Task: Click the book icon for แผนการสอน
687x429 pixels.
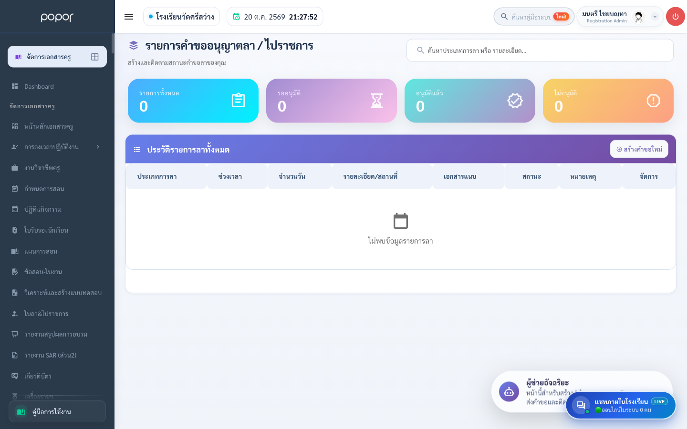Action: click(15, 251)
